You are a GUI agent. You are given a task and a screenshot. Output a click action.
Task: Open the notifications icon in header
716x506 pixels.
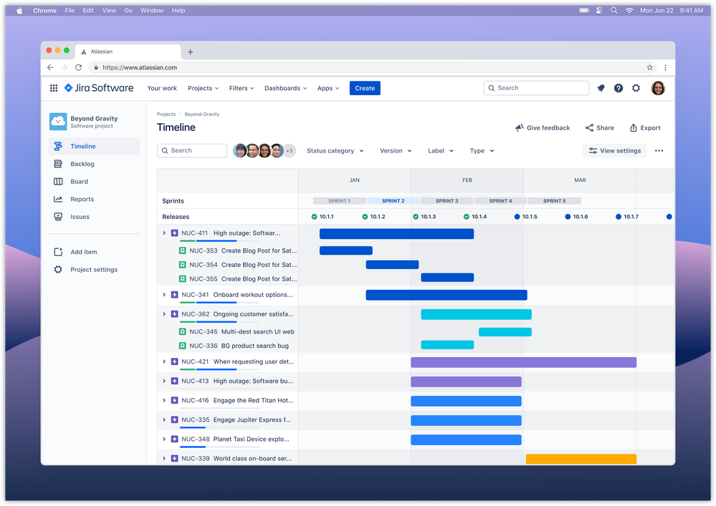(601, 88)
